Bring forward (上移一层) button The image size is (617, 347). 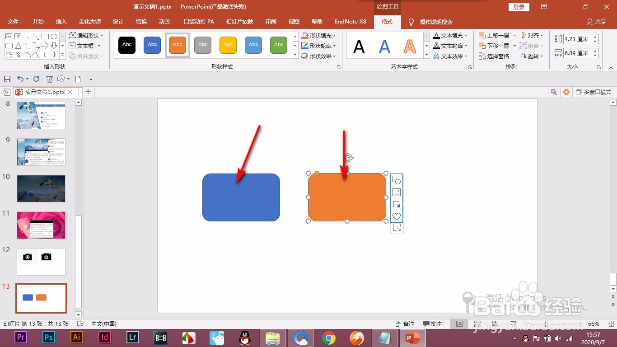494,35
